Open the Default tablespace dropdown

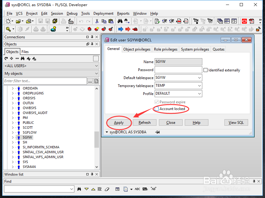point(200,78)
